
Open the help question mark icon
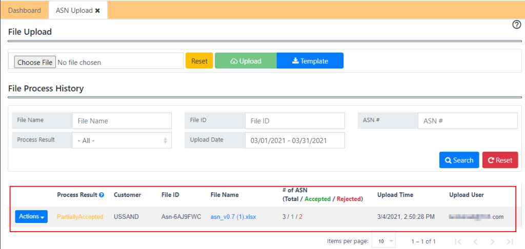517,25
